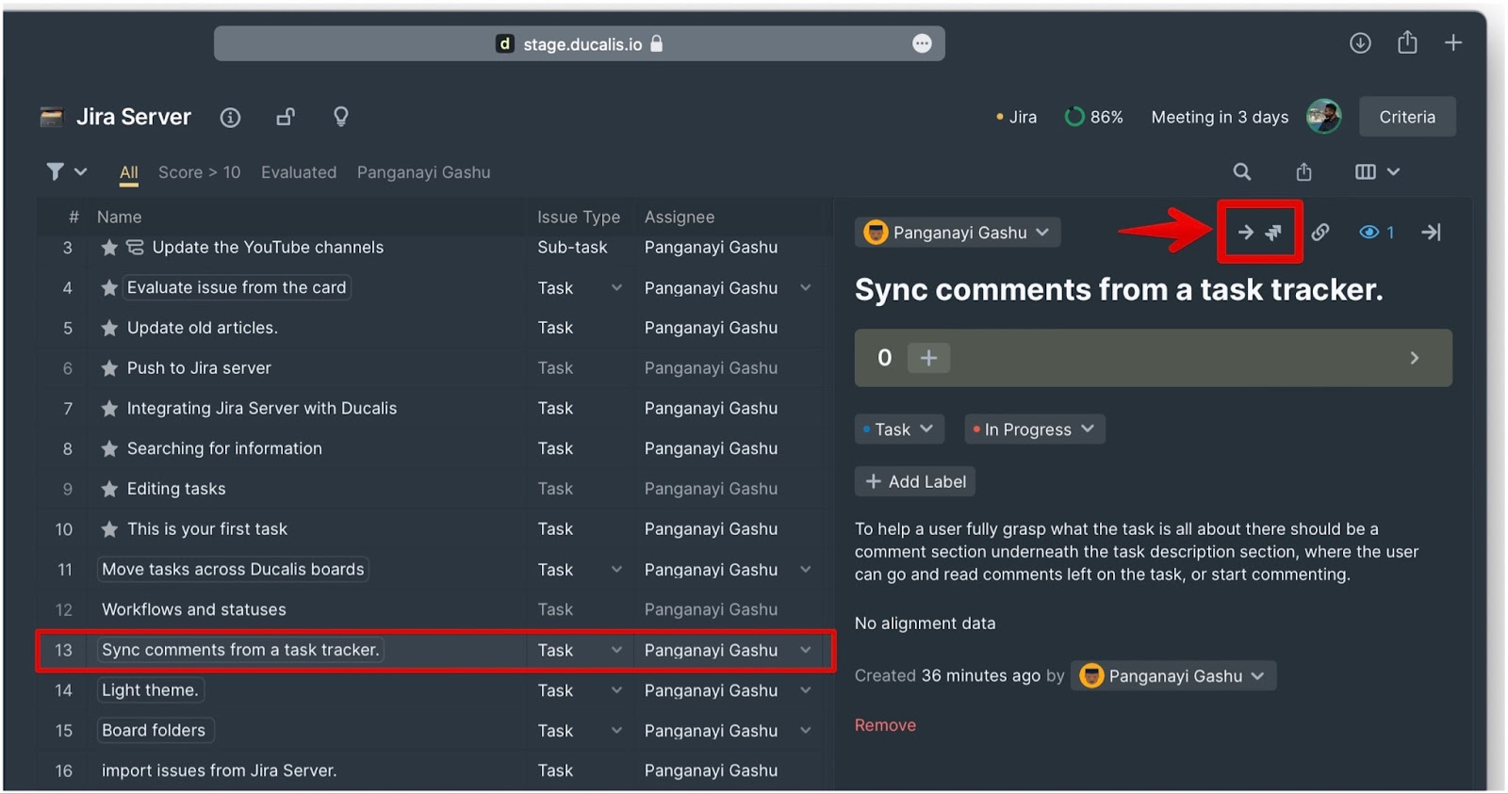The image size is (1508, 794).
Task: Open issue Light theme.
Action: coord(150,690)
